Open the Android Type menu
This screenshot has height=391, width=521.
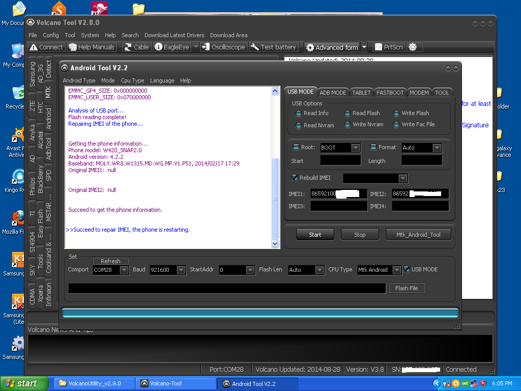tap(79, 80)
